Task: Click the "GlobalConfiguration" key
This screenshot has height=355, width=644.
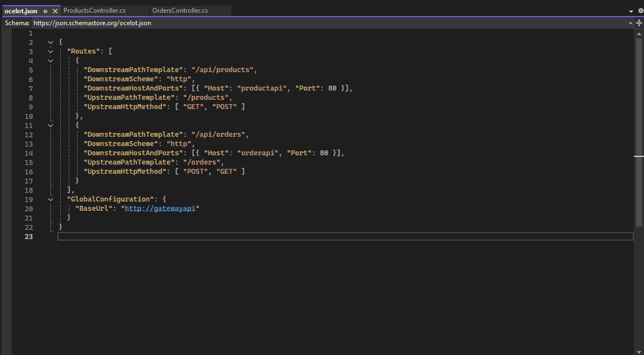Action: [x=110, y=199]
